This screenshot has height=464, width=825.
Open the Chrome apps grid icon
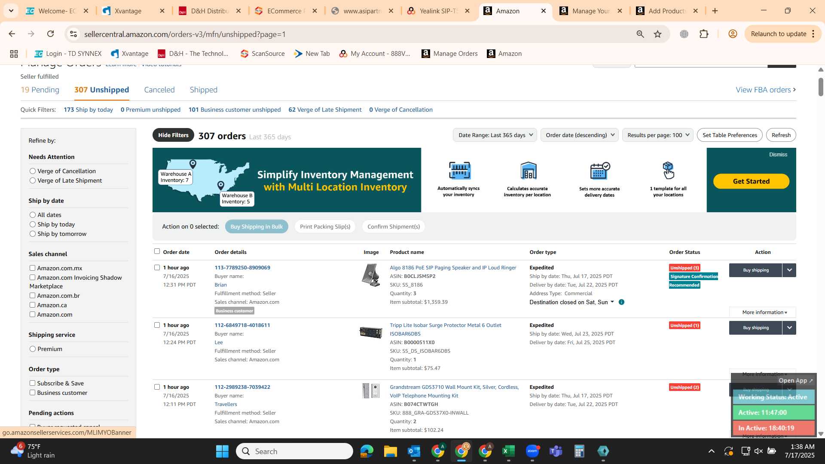14,54
